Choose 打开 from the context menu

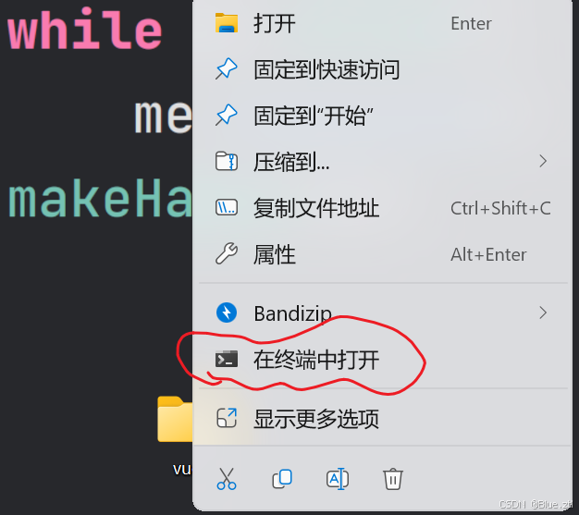tap(380, 23)
